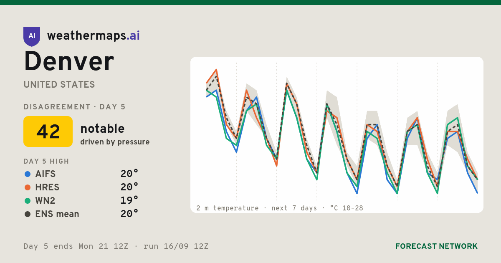
Task: Select the yellow 42 disagreement score badge
Action: coord(48,131)
